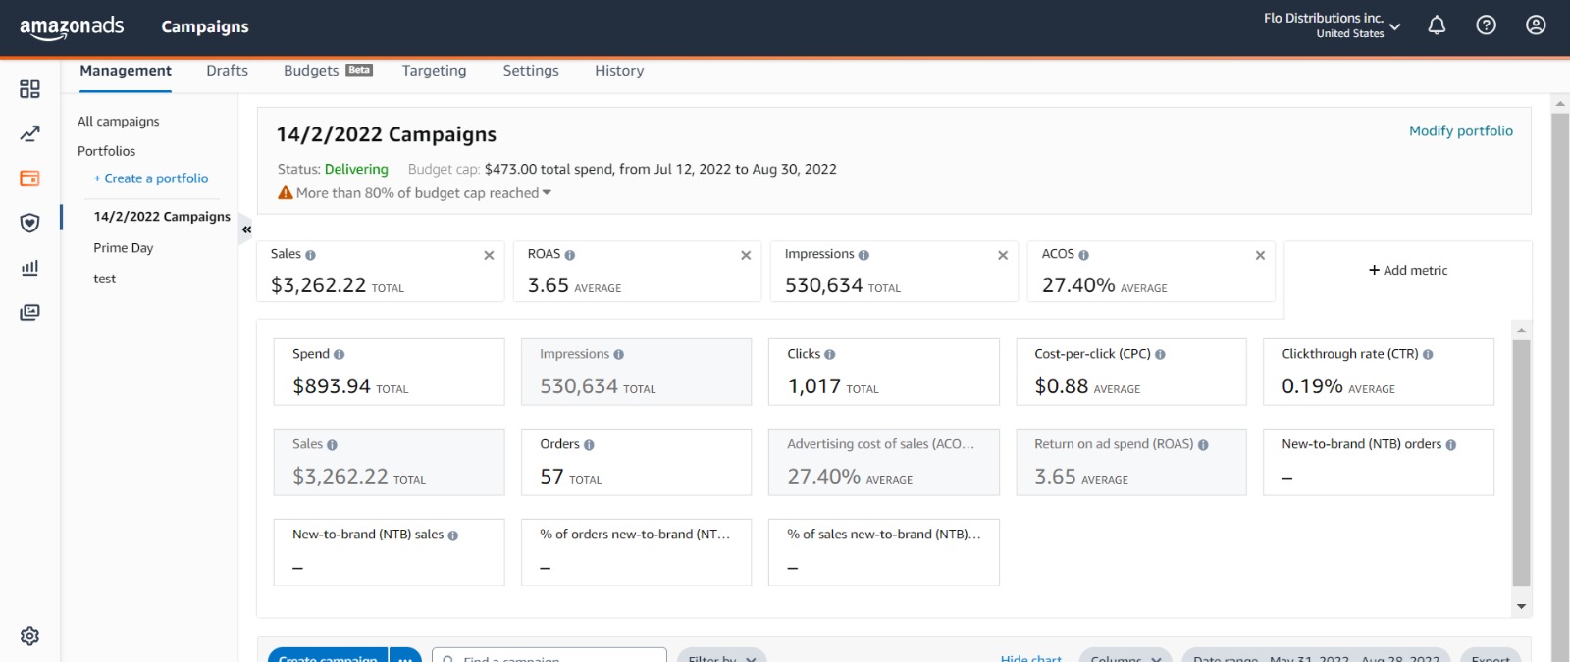Image resolution: width=1570 pixels, height=662 pixels.
Task: Click the Add metric button
Action: point(1408,270)
